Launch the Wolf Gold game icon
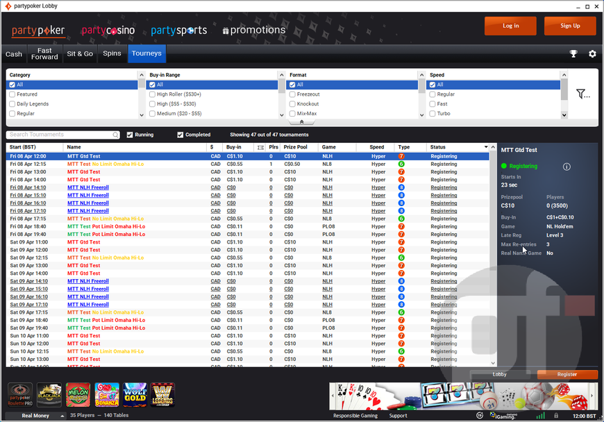The height and width of the screenshot is (422, 604). click(135, 395)
